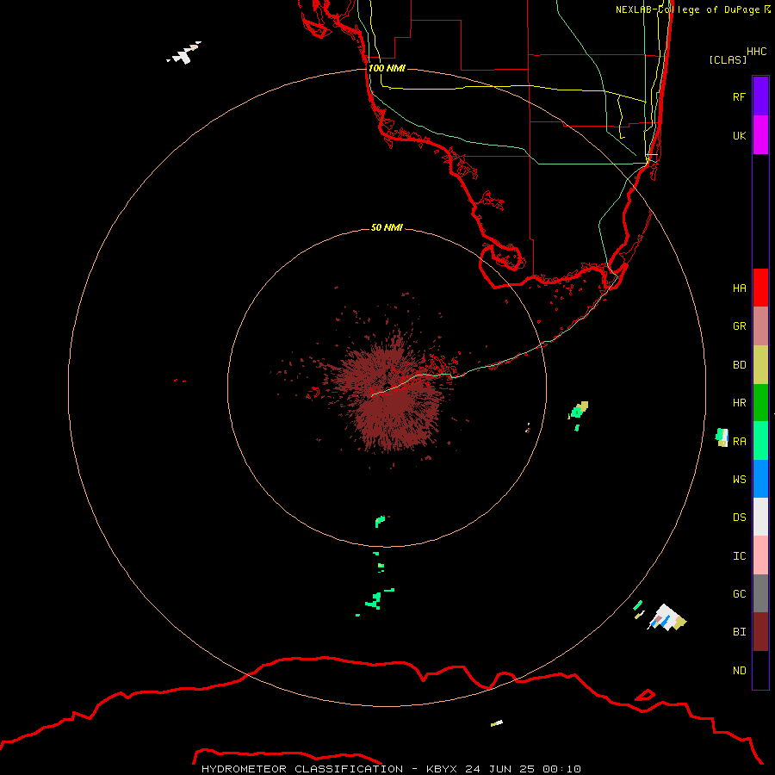Screen dimensions: 775x775
Task: Click the white and yellow echo in lower right
Action: click(x=667, y=618)
